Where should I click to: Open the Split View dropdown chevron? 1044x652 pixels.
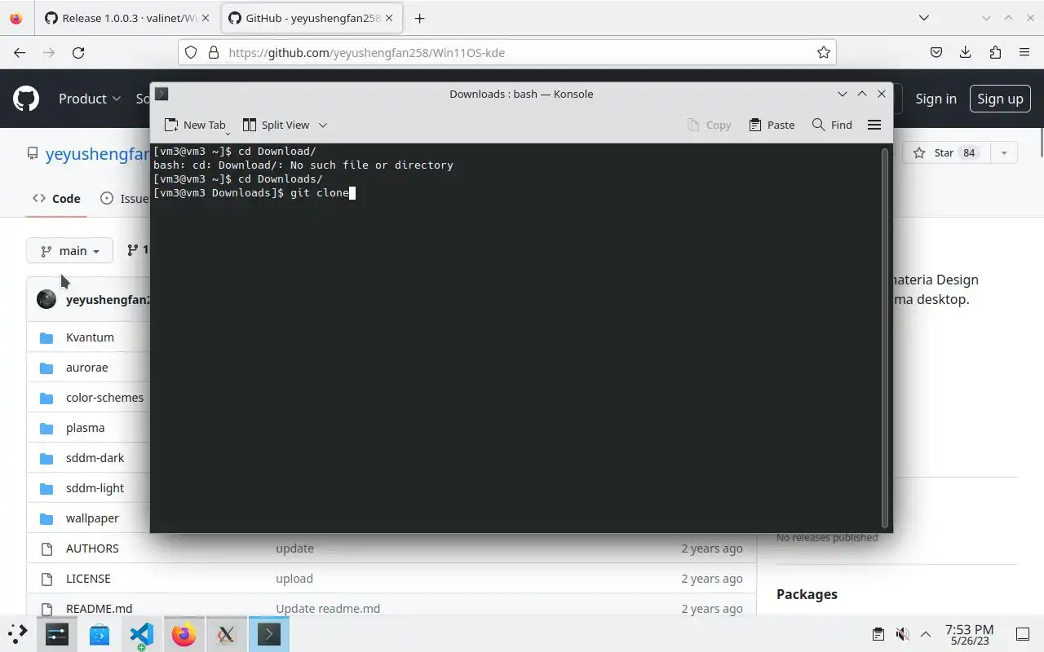[323, 125]
